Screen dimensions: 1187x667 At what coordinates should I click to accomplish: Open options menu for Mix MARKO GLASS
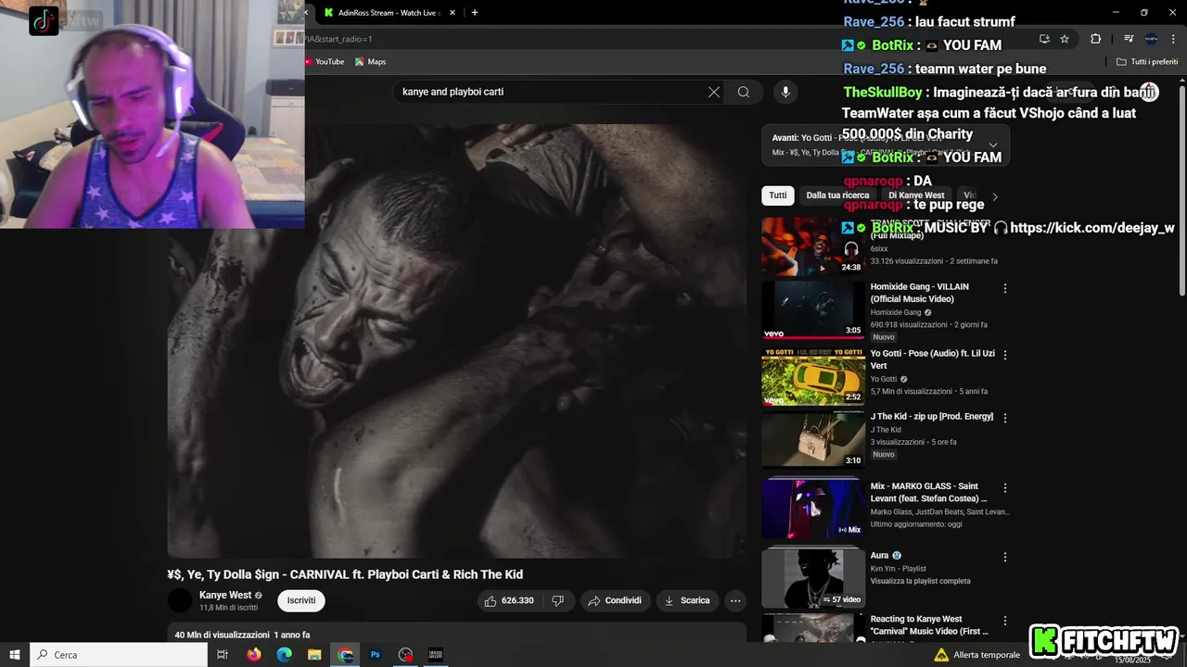[1004, 487]
